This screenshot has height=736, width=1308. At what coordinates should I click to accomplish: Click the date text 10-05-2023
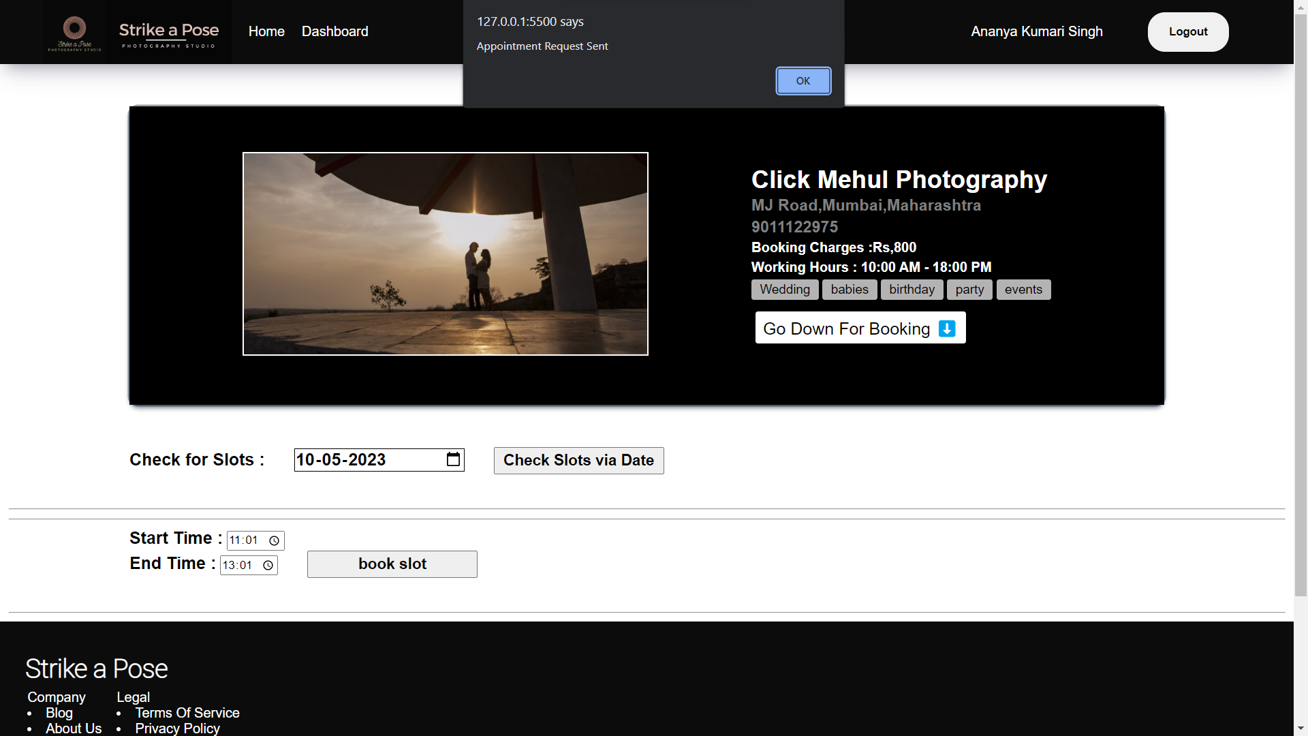click(341, 460)
